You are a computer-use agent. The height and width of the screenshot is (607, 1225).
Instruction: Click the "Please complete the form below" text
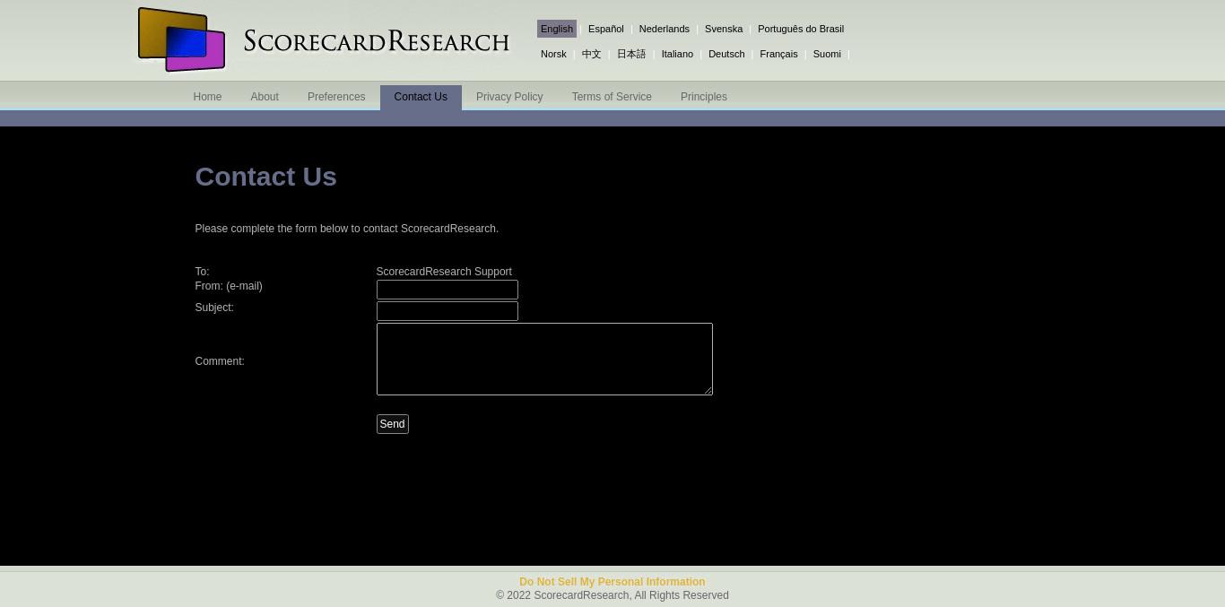click(347, 229)
